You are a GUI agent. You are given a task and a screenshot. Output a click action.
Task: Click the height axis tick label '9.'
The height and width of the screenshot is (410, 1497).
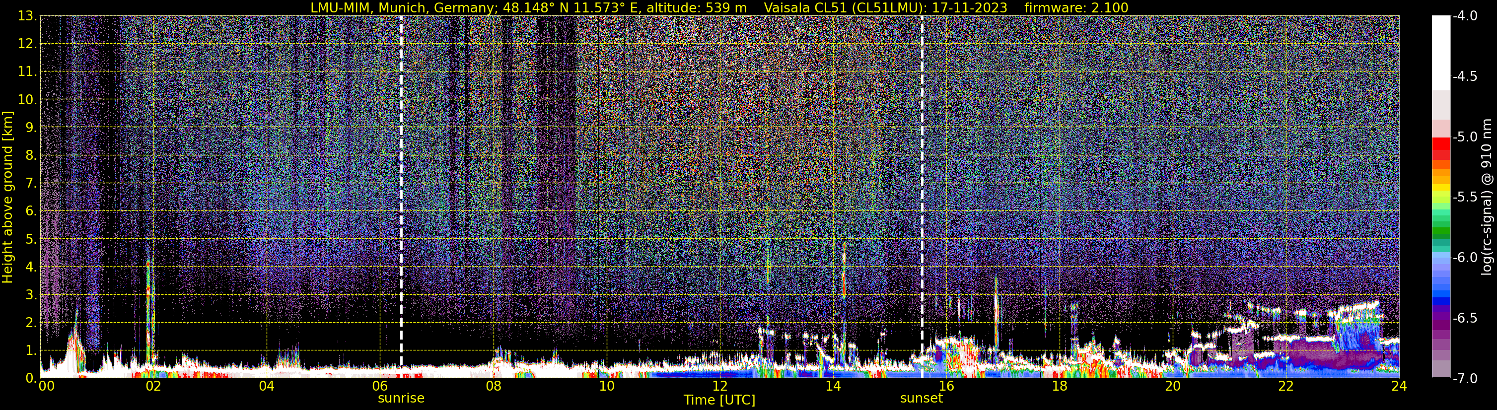click(31, 128)
